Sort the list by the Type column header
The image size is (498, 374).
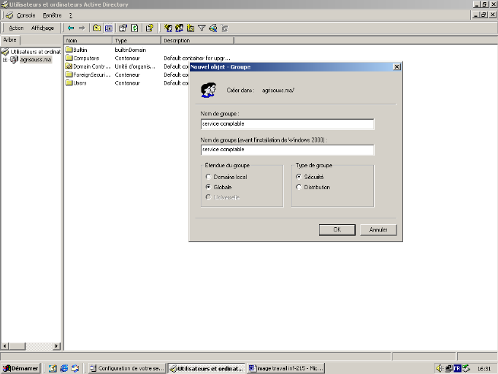coord(136,40)
